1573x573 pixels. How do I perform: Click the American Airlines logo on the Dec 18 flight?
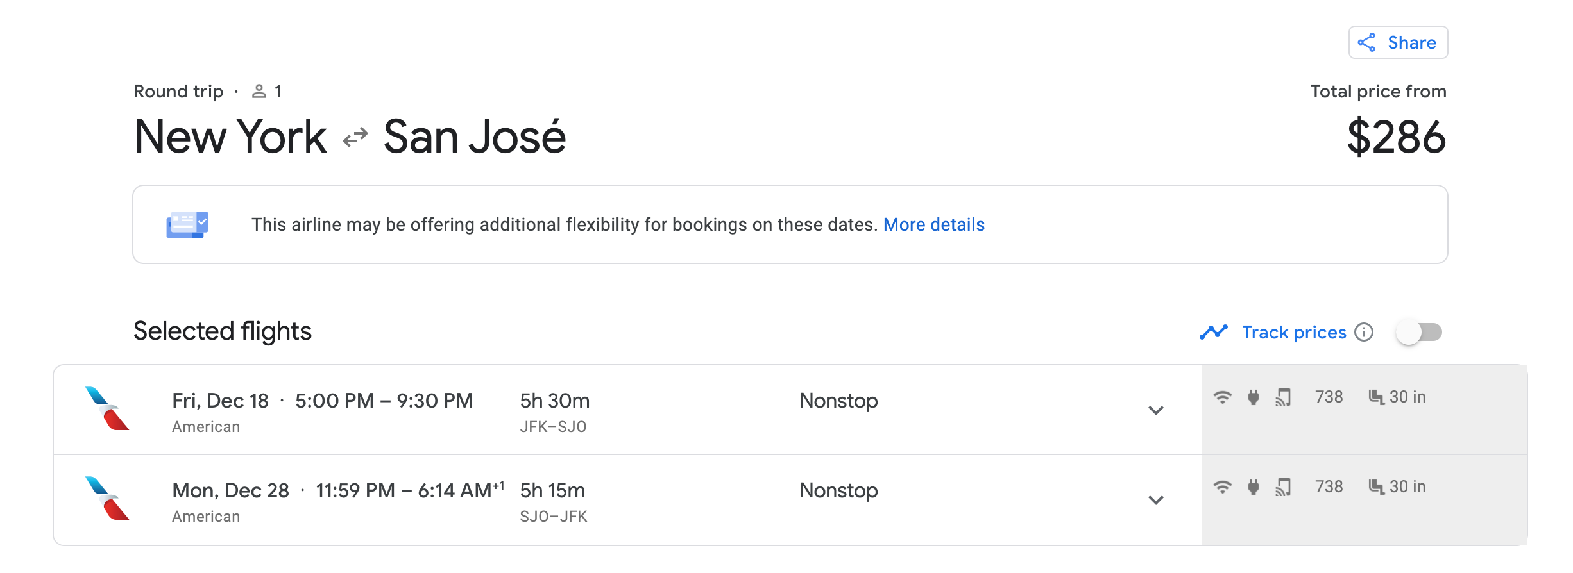107,409
